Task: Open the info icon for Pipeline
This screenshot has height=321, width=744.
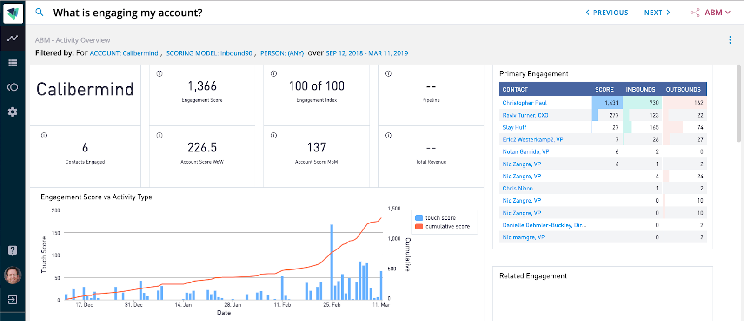Action: [388, 73]
